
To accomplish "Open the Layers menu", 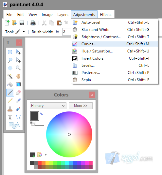I will 63,15.
